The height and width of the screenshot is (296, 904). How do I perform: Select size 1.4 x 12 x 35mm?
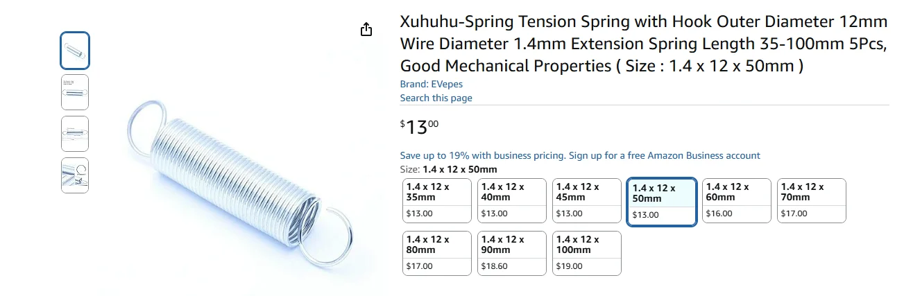(437, 200)
